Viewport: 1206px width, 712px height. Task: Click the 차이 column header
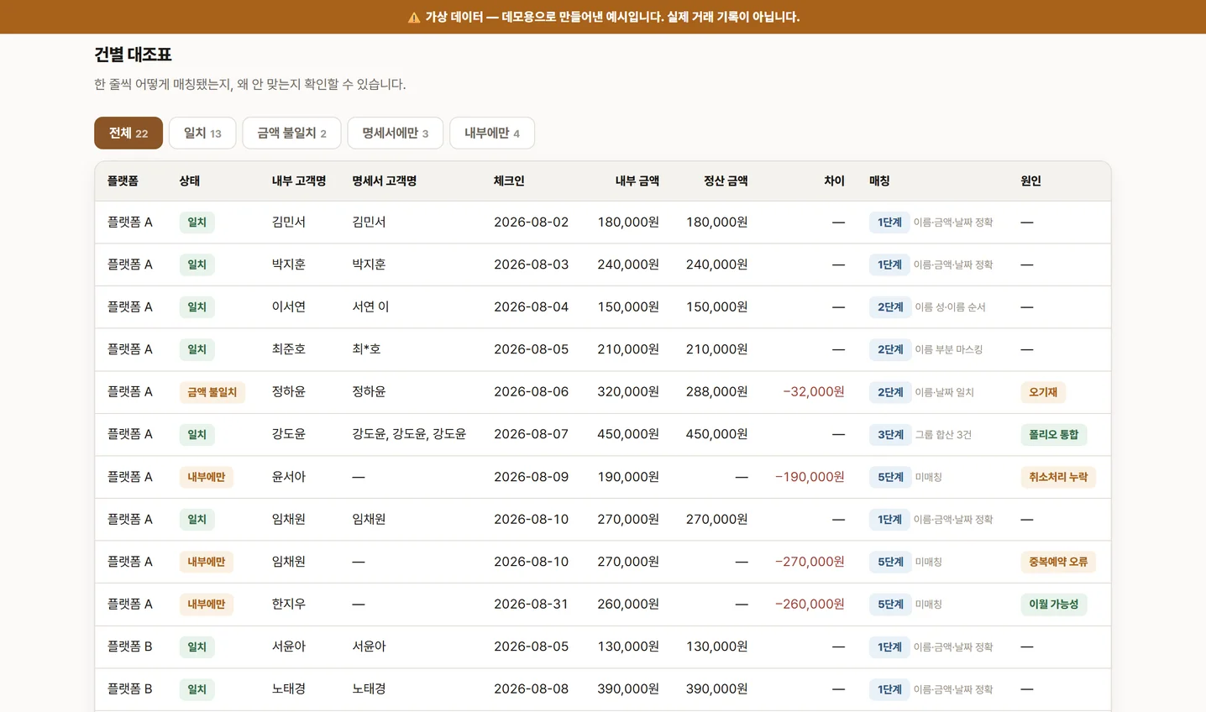click(834, 181)
